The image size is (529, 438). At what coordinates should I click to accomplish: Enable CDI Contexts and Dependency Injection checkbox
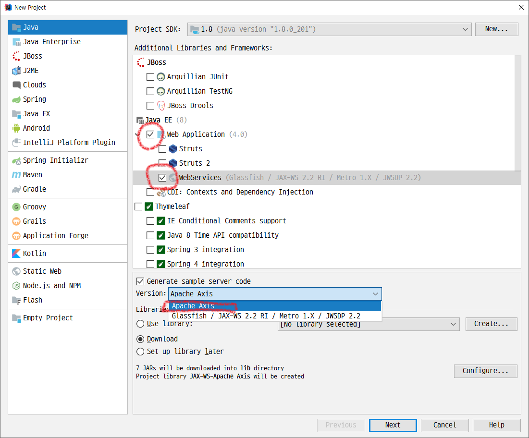pos(150,192)
